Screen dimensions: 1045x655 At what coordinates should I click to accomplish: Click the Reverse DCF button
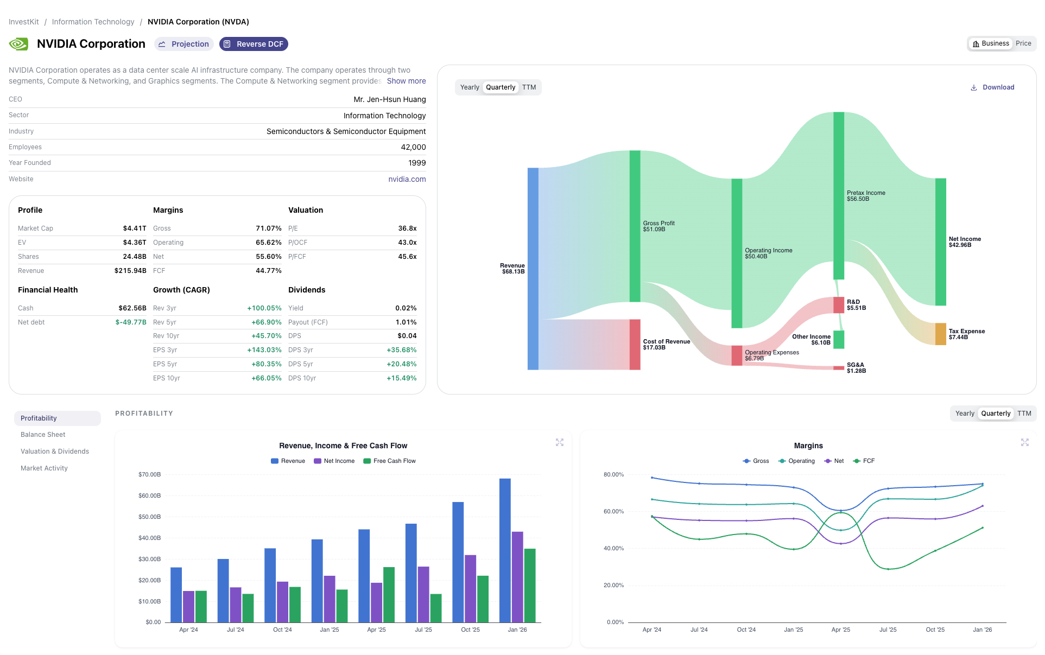pyautogui.click(x=254, y=44)
